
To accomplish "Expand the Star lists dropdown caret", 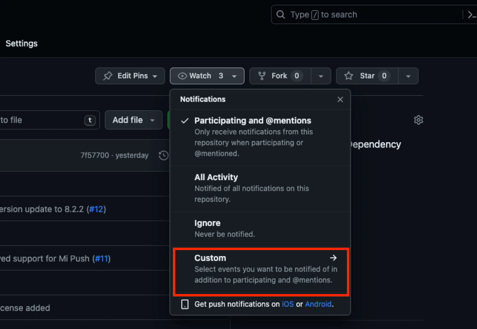I will pyautogui.click(x=408, y=76).
